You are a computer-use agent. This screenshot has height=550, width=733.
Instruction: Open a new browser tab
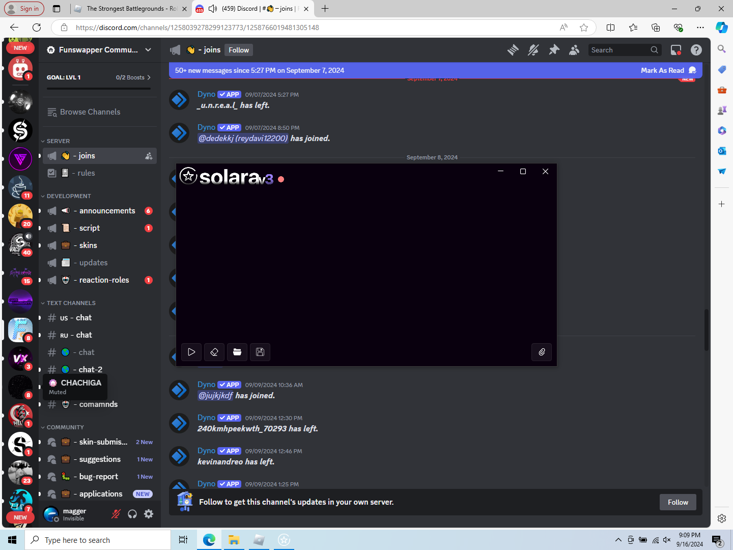[325, 9]
